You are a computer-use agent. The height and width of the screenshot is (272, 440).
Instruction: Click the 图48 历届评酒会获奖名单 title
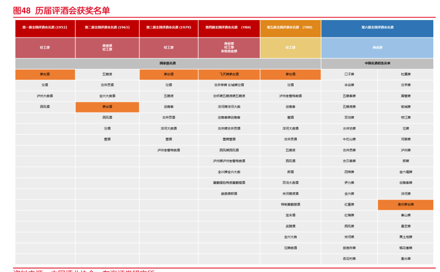point(61,10)
